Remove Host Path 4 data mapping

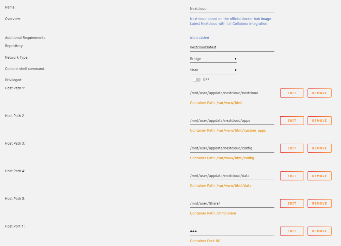(x=320, y=176)
